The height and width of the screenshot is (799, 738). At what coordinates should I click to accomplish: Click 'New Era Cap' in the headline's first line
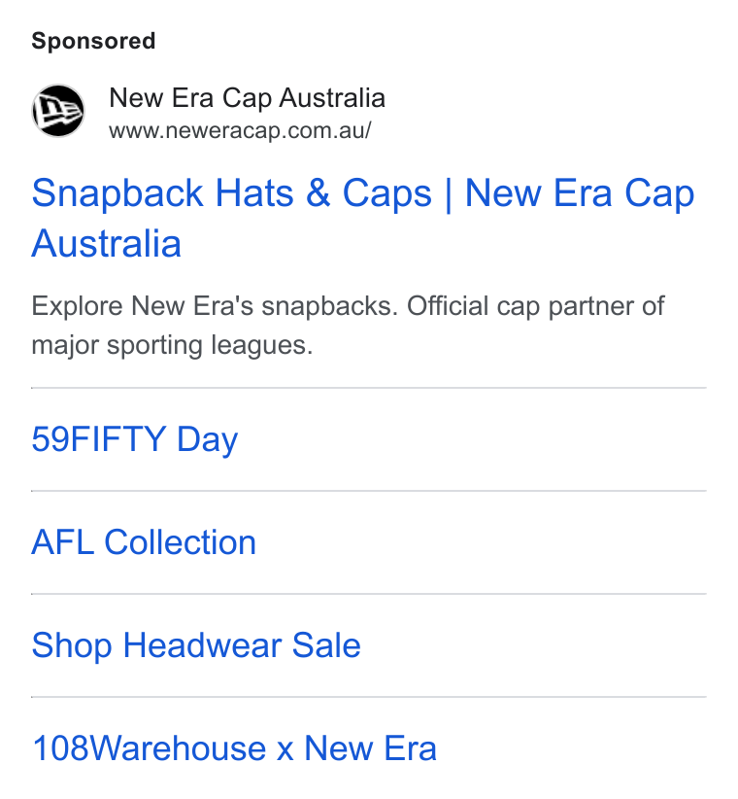point(580,193)
